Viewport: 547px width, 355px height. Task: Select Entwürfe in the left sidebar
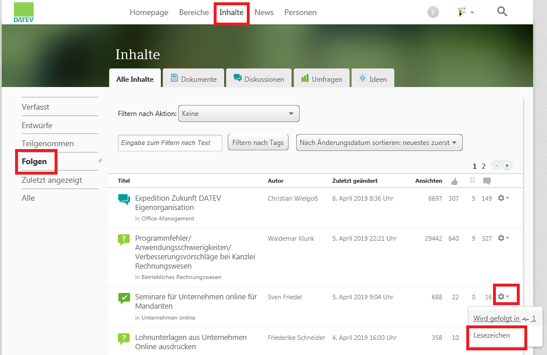coord(37,125)
